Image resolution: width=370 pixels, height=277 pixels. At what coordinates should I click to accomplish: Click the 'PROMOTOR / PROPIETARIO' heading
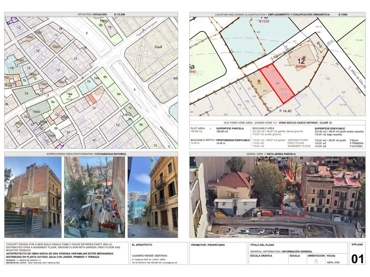(208, 245)
